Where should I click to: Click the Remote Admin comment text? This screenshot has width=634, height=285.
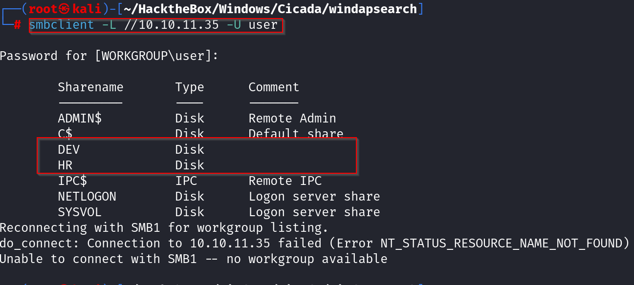(292, 119)
